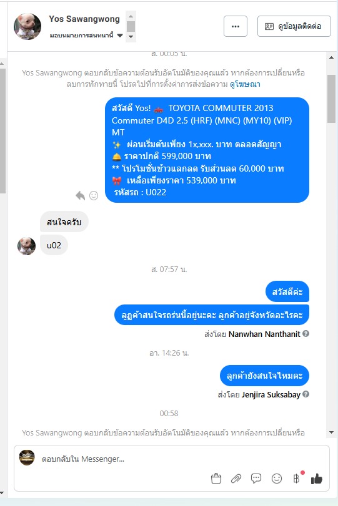Click help icon next to Nanwhan Nanthanit
The width and height of the screenshot is (338, 506).
(x=306, y=333)
